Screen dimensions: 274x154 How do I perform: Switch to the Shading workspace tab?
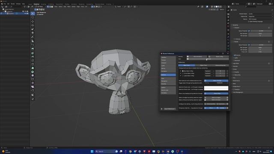click(x=67, y=4)
